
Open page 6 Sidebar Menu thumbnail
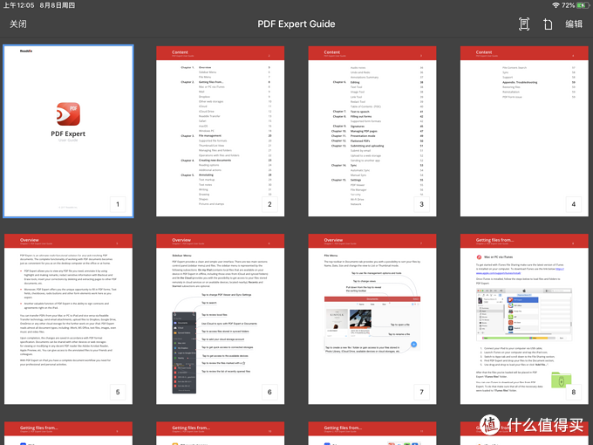pos(220,319)
